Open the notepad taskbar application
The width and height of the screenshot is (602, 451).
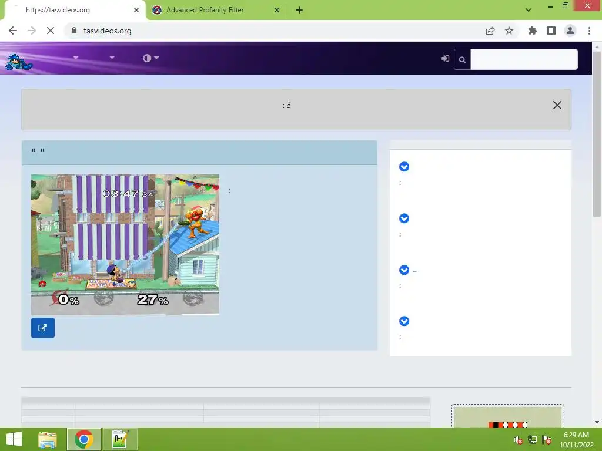[120, 439]
